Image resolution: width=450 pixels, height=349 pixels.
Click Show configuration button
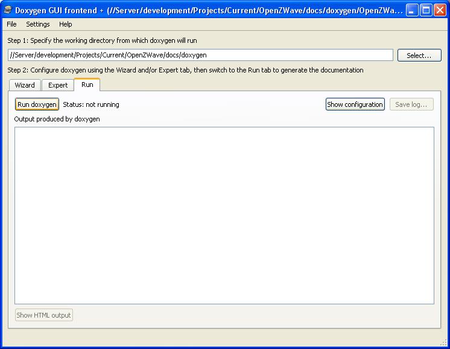(x=355, y=104)
